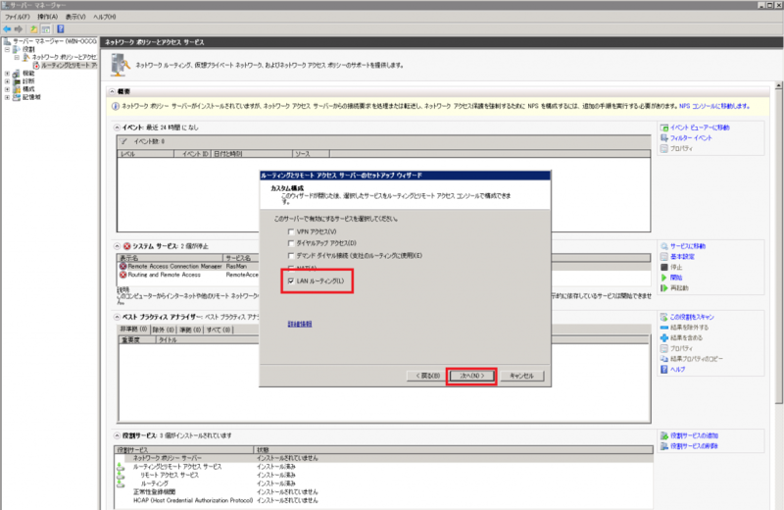
Task: Click the 役割サービスの削除 icon
Action: 664,446
